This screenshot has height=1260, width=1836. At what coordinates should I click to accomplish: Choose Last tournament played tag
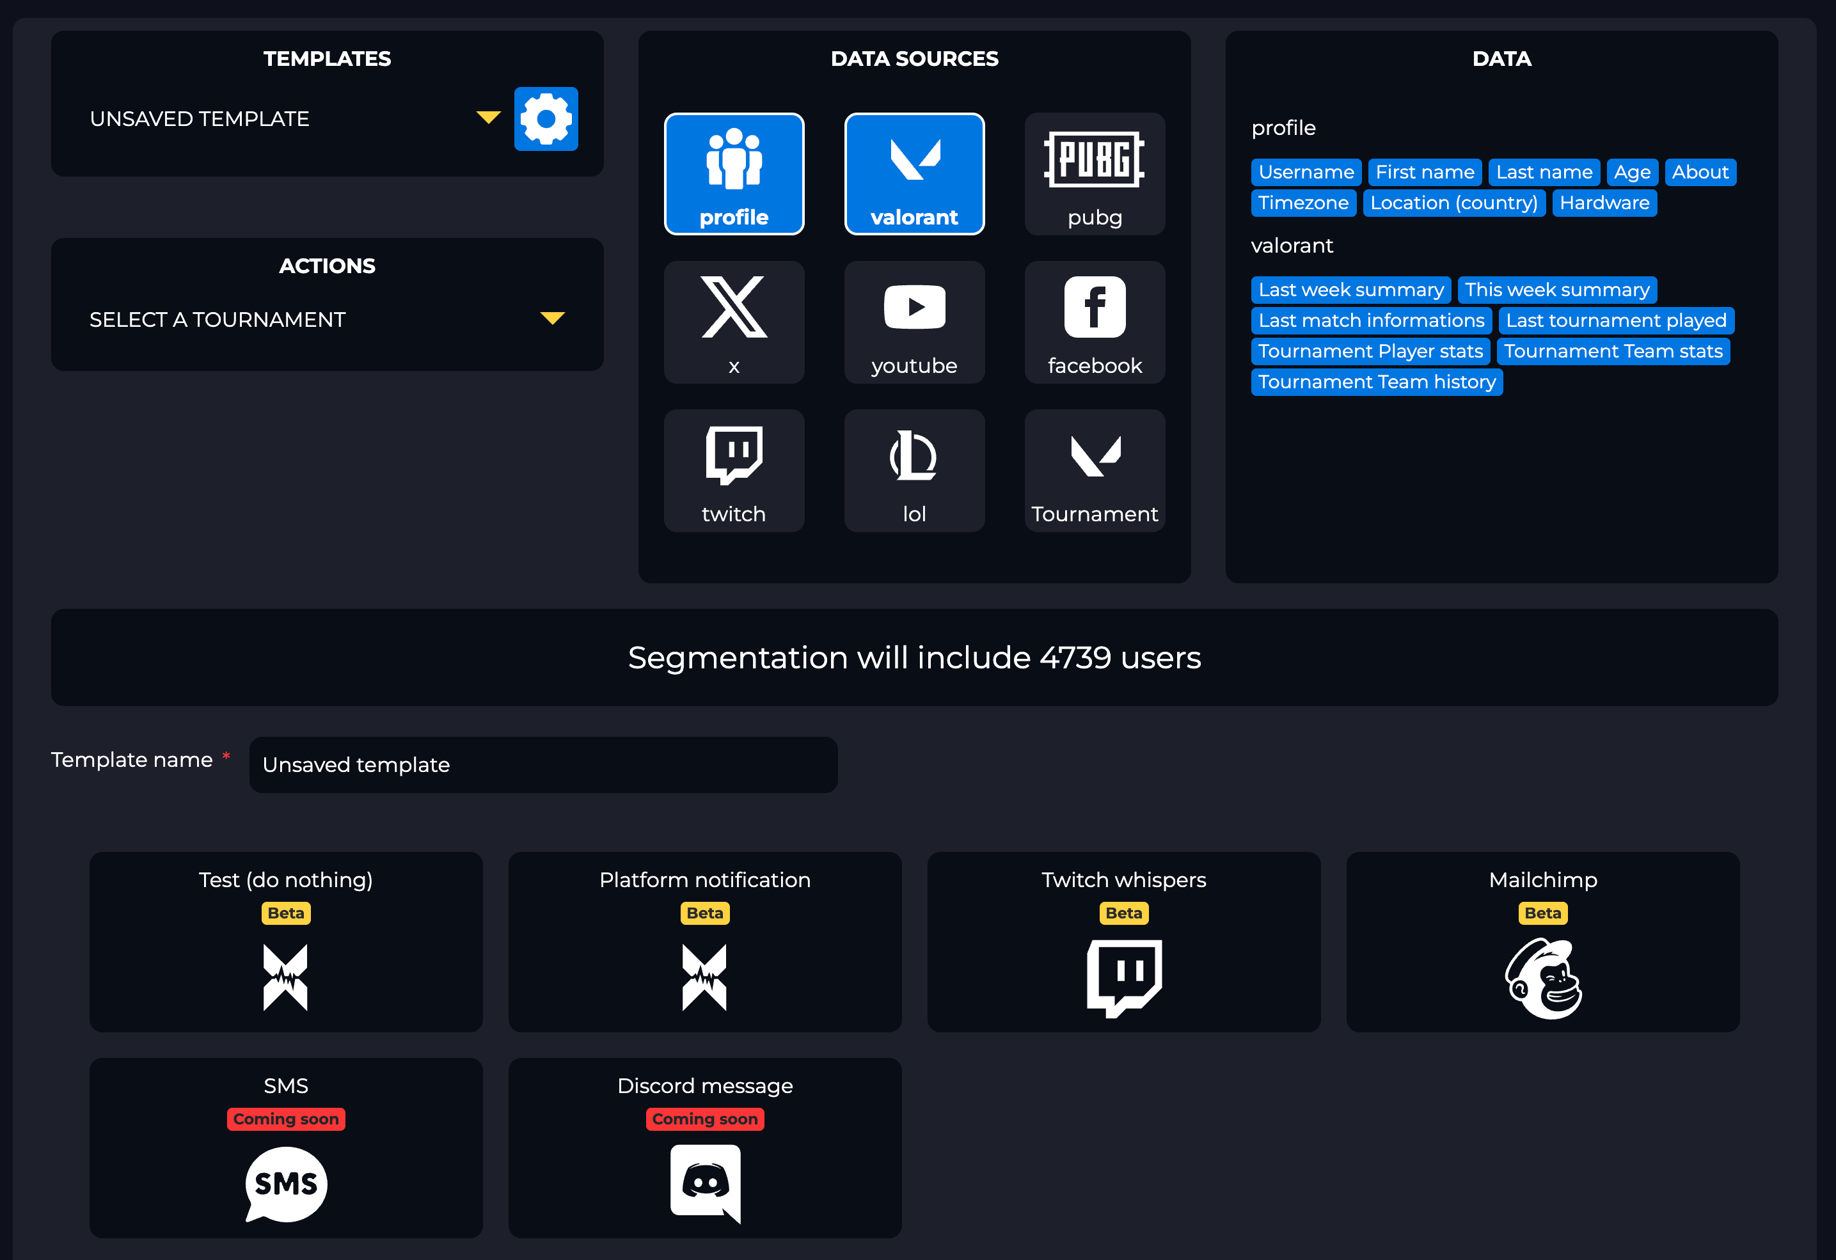(1617, 320)
